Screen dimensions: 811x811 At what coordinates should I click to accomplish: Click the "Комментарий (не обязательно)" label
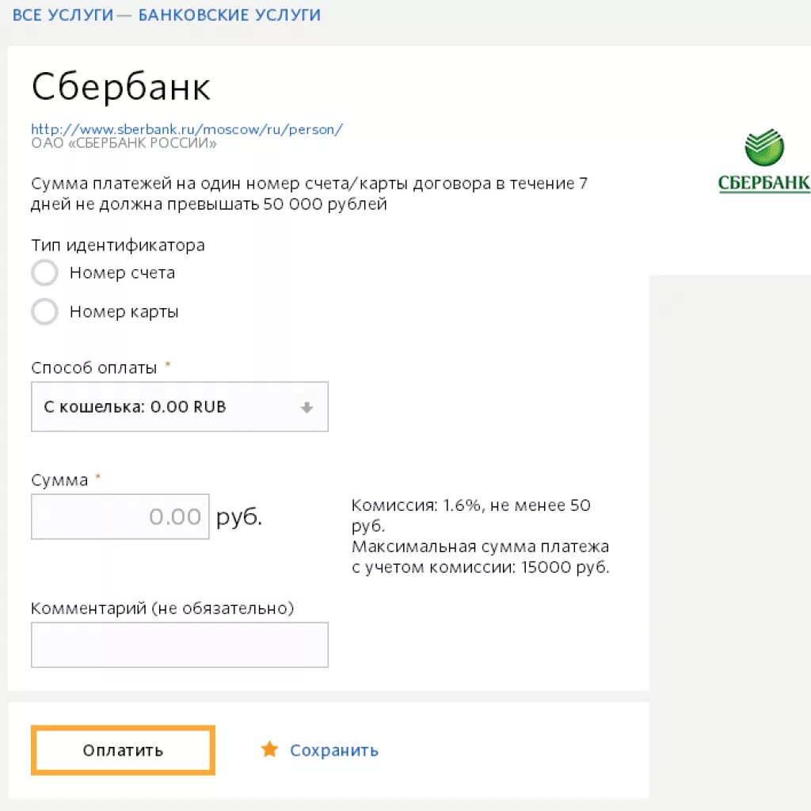point(162,608)
